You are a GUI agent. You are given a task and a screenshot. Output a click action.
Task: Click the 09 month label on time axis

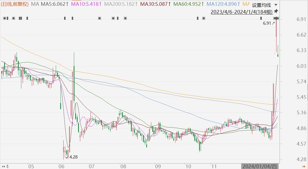click(158, 166)
